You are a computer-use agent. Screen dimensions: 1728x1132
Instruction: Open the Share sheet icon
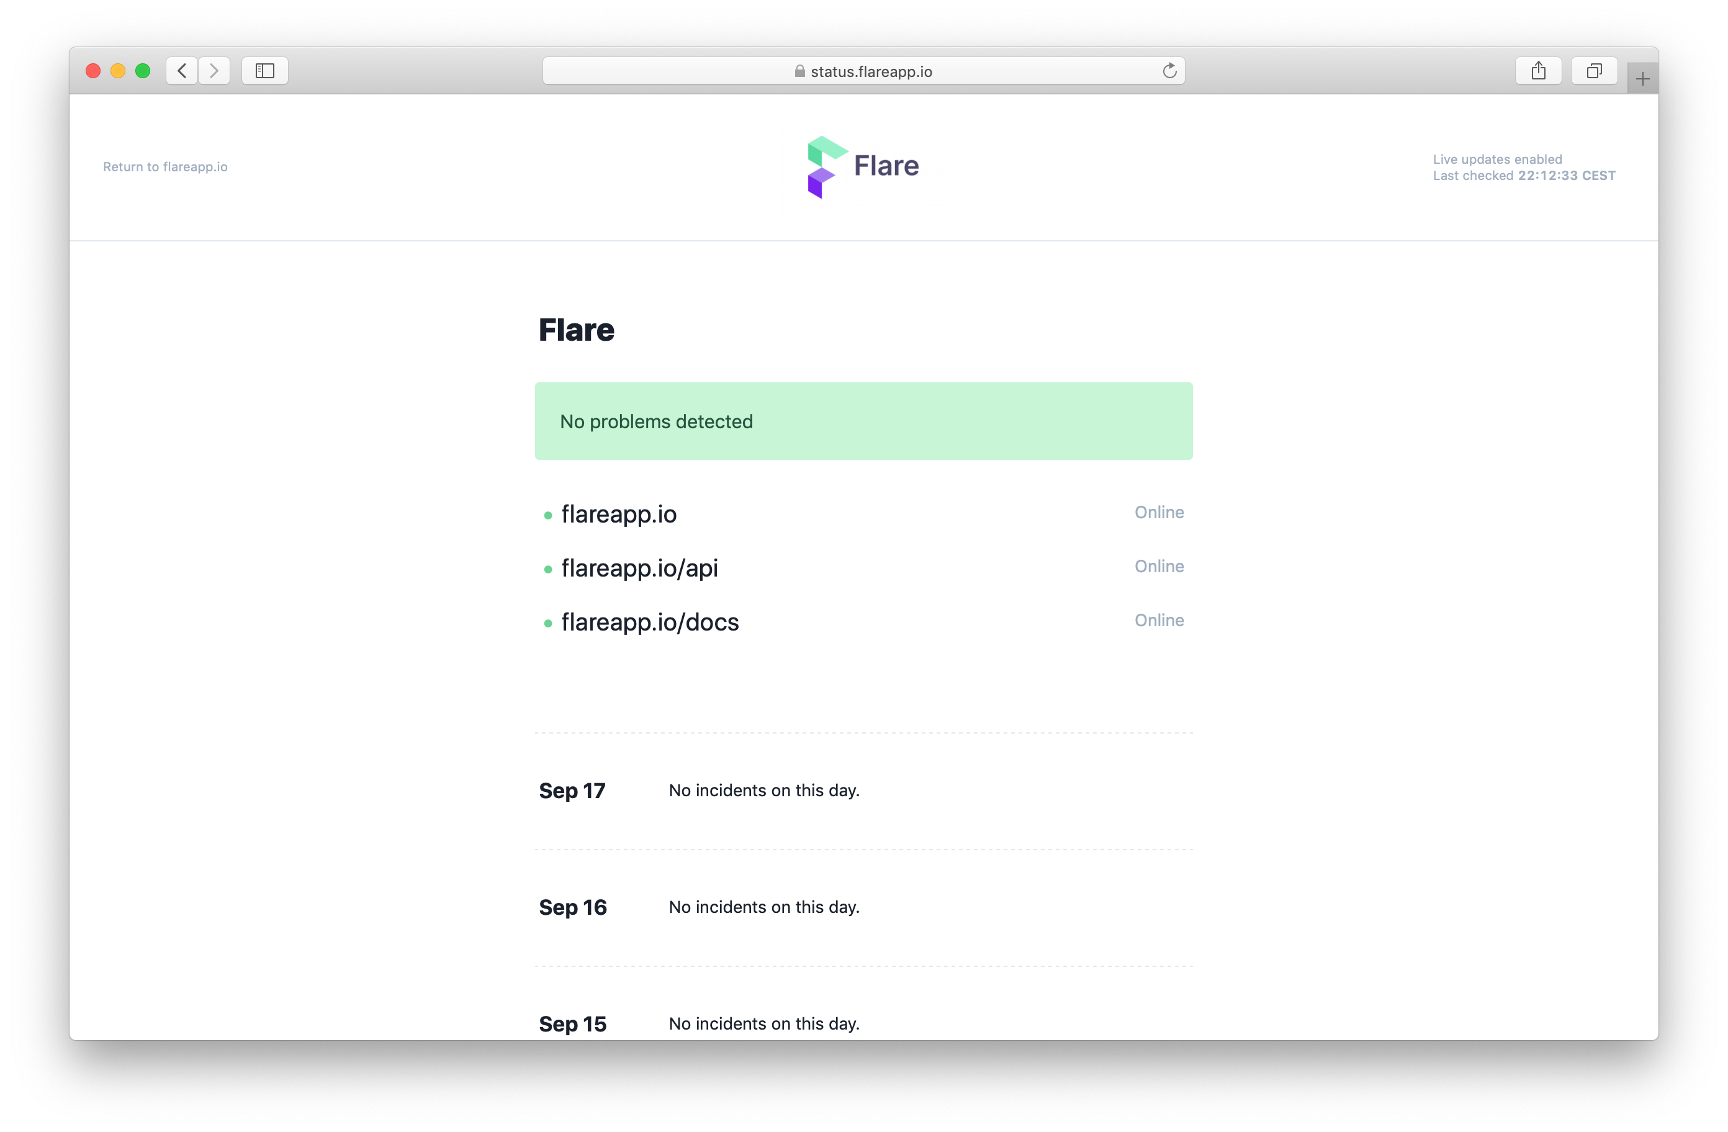pos(1539,70)
